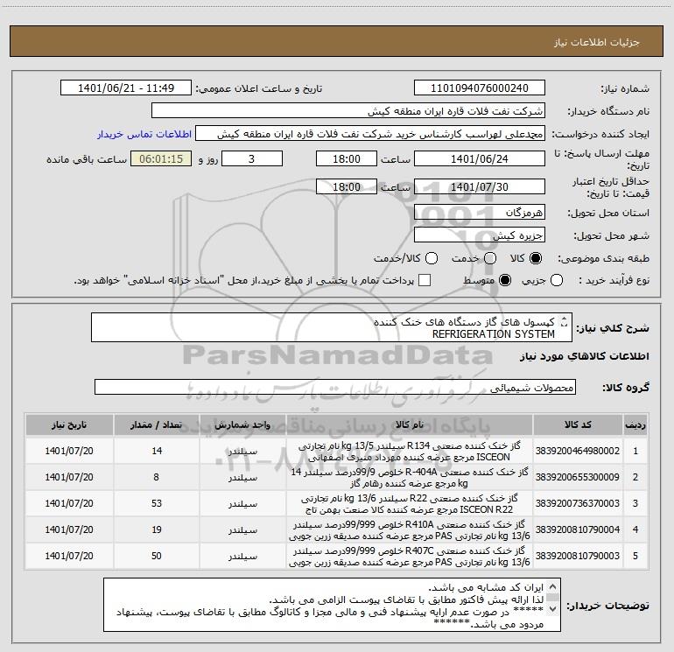Viewport: 674px width, 652px height.
Task: Click the شماره نیاز field 1101094076000240
Action: (x=480, y=88)
